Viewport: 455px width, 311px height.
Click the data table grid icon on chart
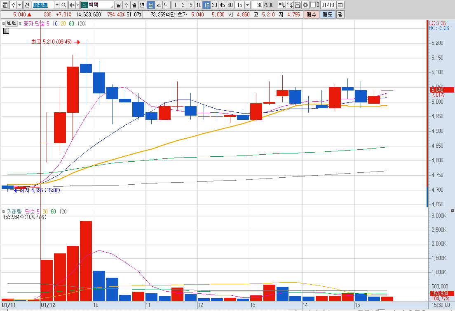6,31
